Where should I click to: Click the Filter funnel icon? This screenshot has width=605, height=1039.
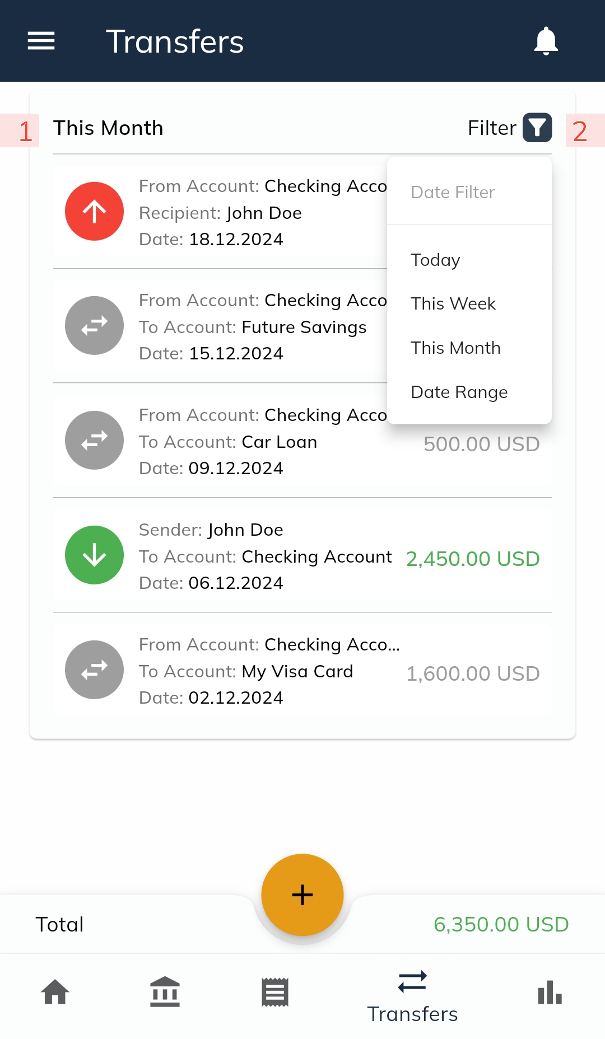point(537,128)
